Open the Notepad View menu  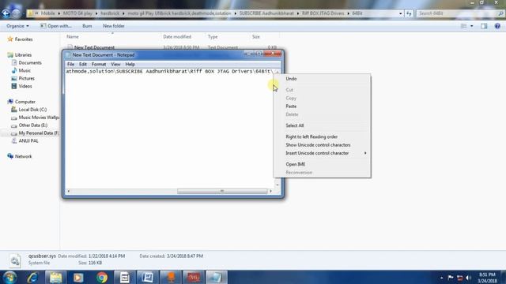(x=115, y=65)
